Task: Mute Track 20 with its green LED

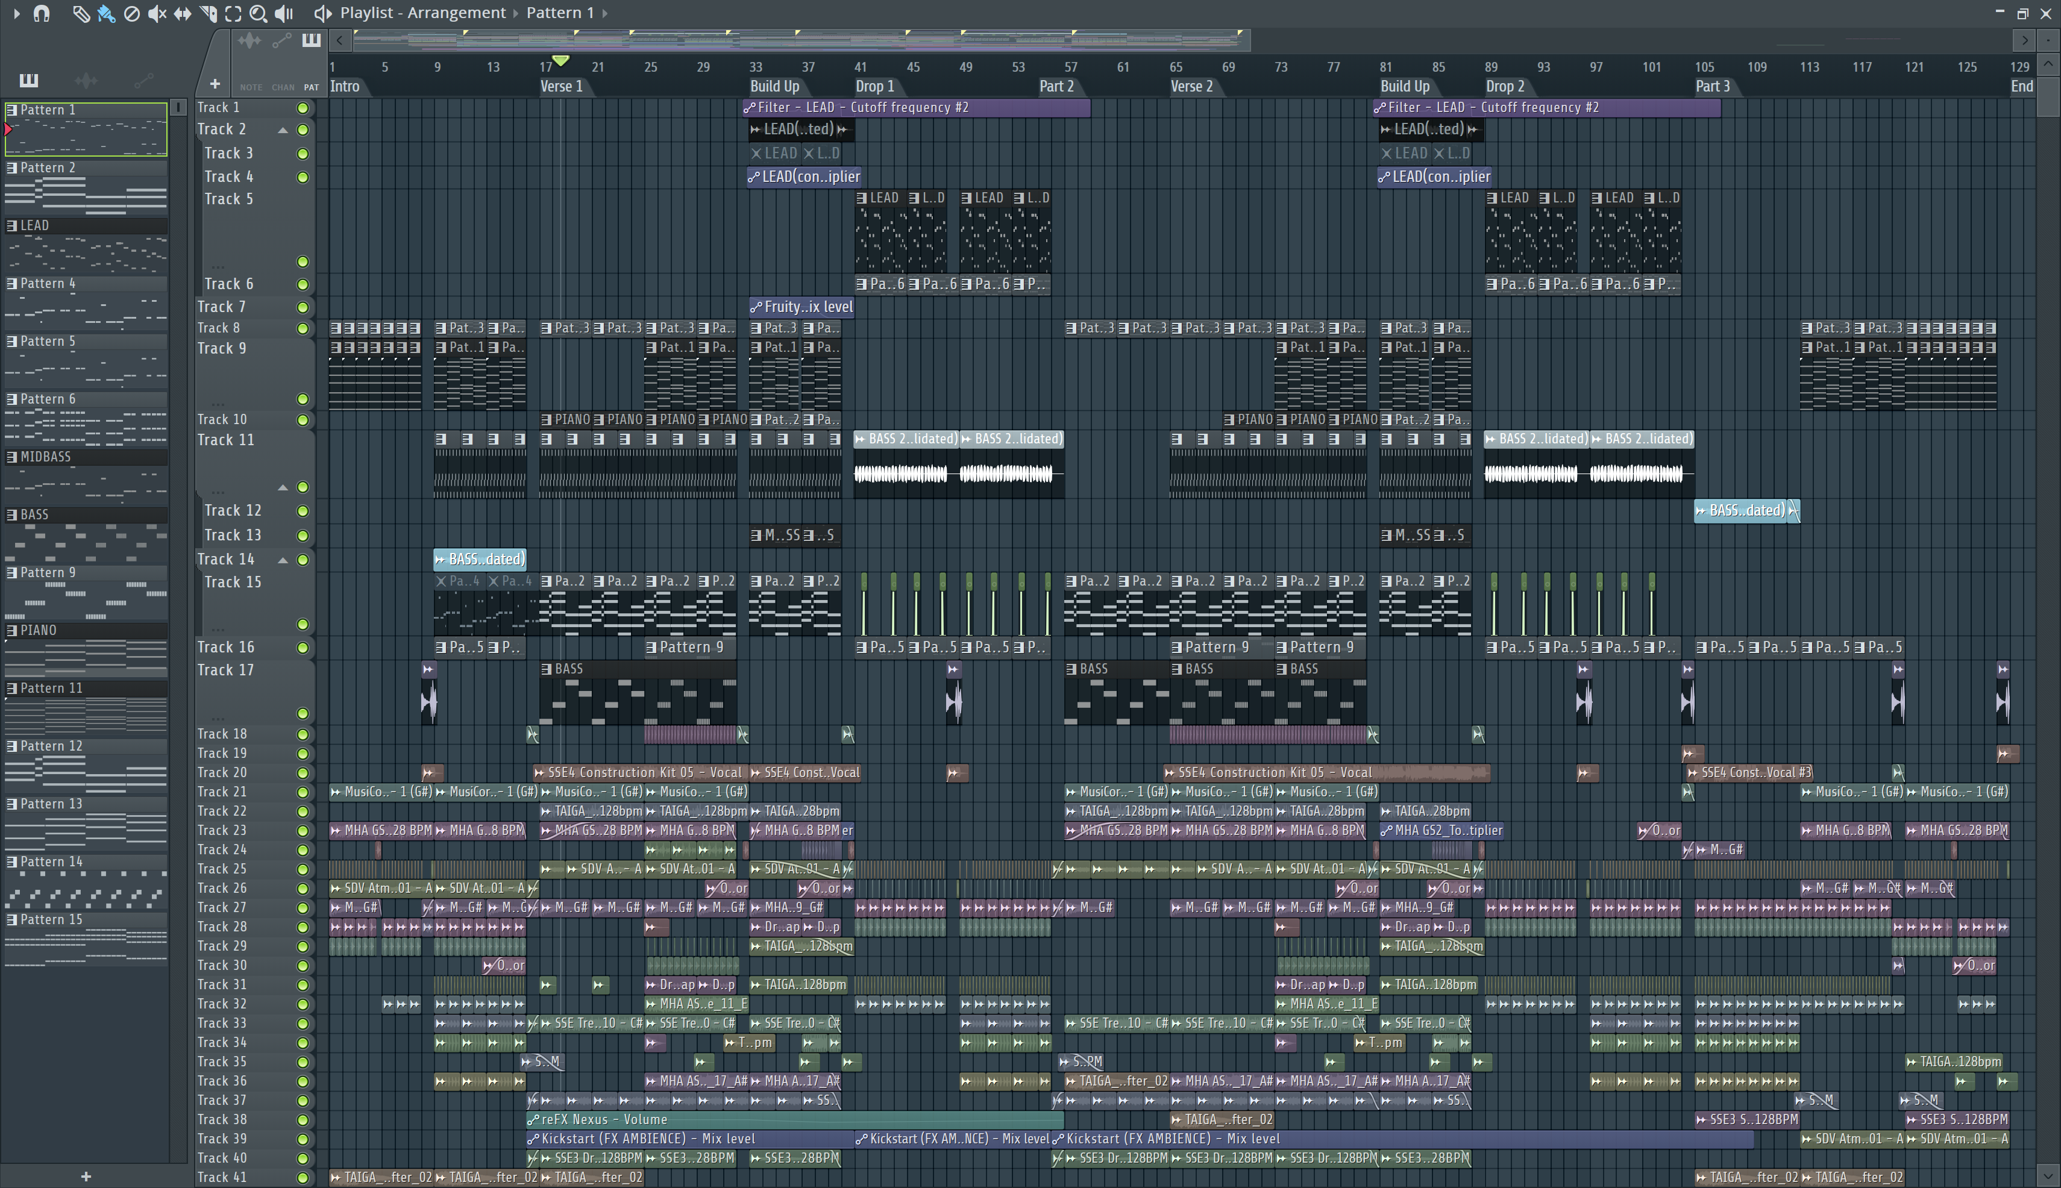Action: [x=303, y=773]
